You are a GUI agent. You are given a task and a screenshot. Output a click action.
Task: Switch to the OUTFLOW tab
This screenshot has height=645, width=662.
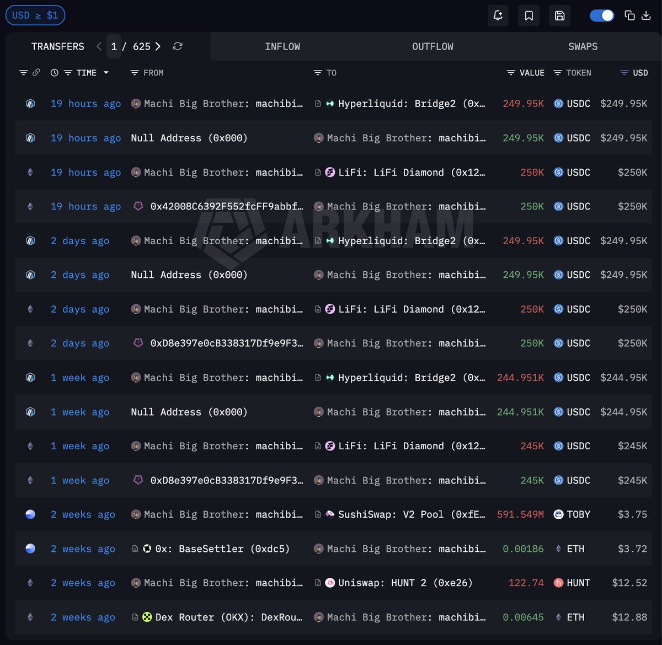[433, 47]
